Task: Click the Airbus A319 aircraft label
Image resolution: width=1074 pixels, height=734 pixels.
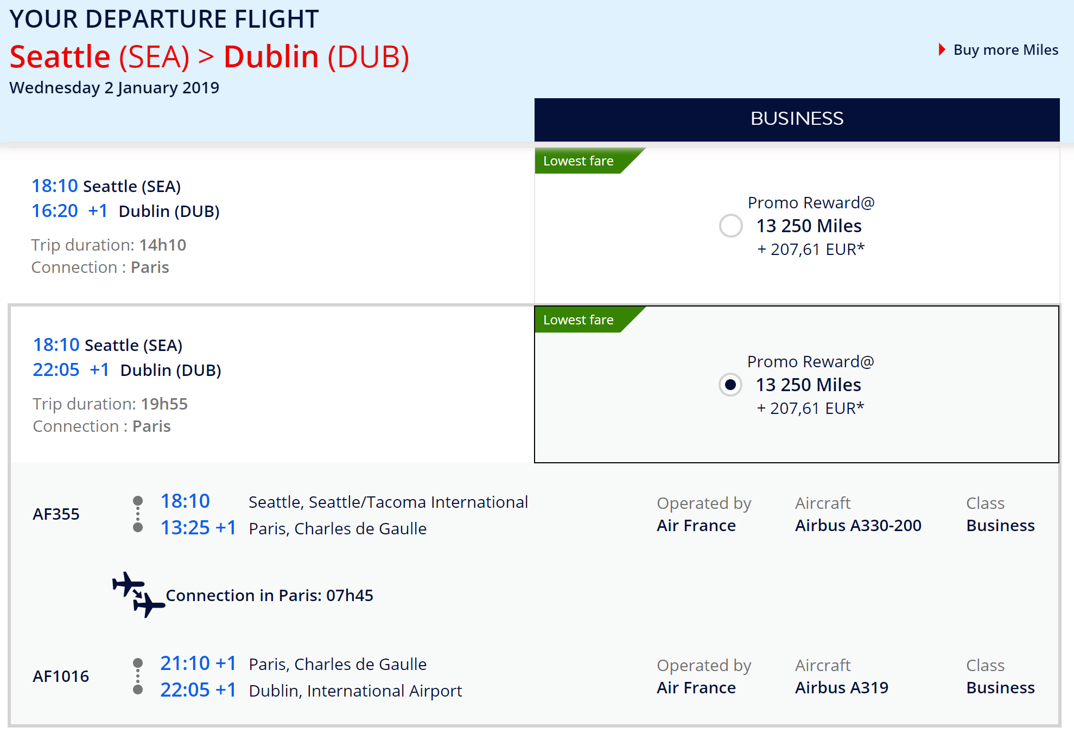Action: [841, 687]
